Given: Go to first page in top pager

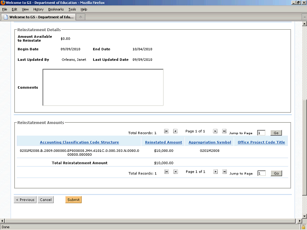Looking at the screenshot, I should pos(166,131).
